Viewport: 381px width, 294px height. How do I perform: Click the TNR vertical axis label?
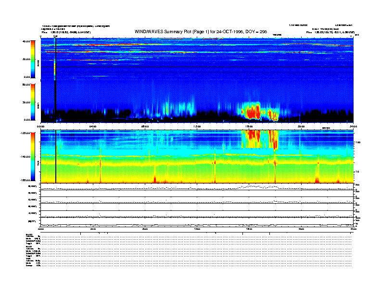tap(38, 164)
